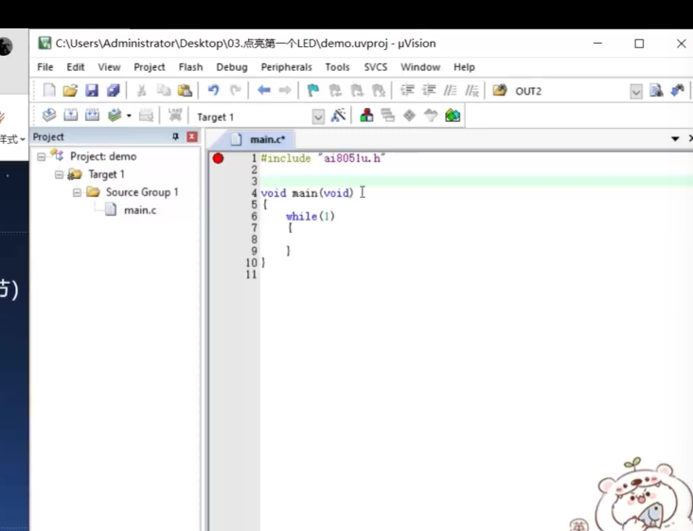The image size is (693, 531).
Task: Navigate backwards with the blue left arrow
Action: [264, 91]
